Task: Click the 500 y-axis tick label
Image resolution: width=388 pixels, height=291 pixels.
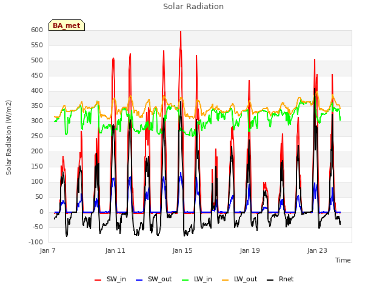Action: (37, 61)
